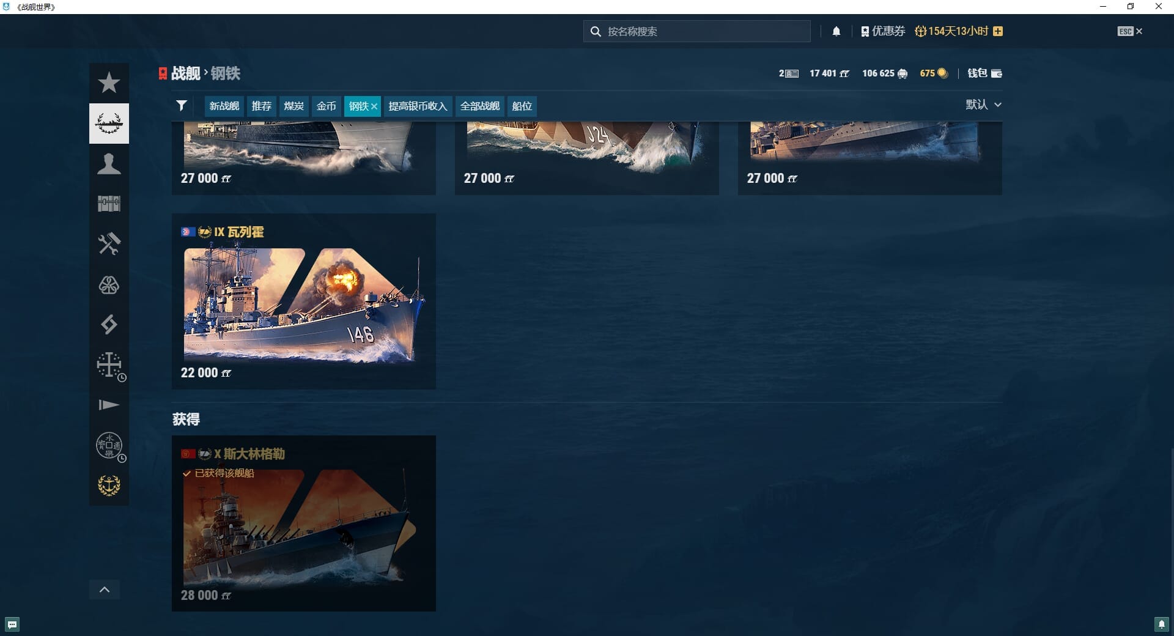Toggle the 金币 filter tag
This screenshot has height=636, width=1174.
pos(326,106)
